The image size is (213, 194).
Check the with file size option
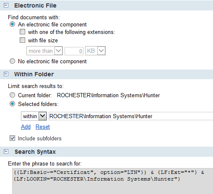coord(22,40)
